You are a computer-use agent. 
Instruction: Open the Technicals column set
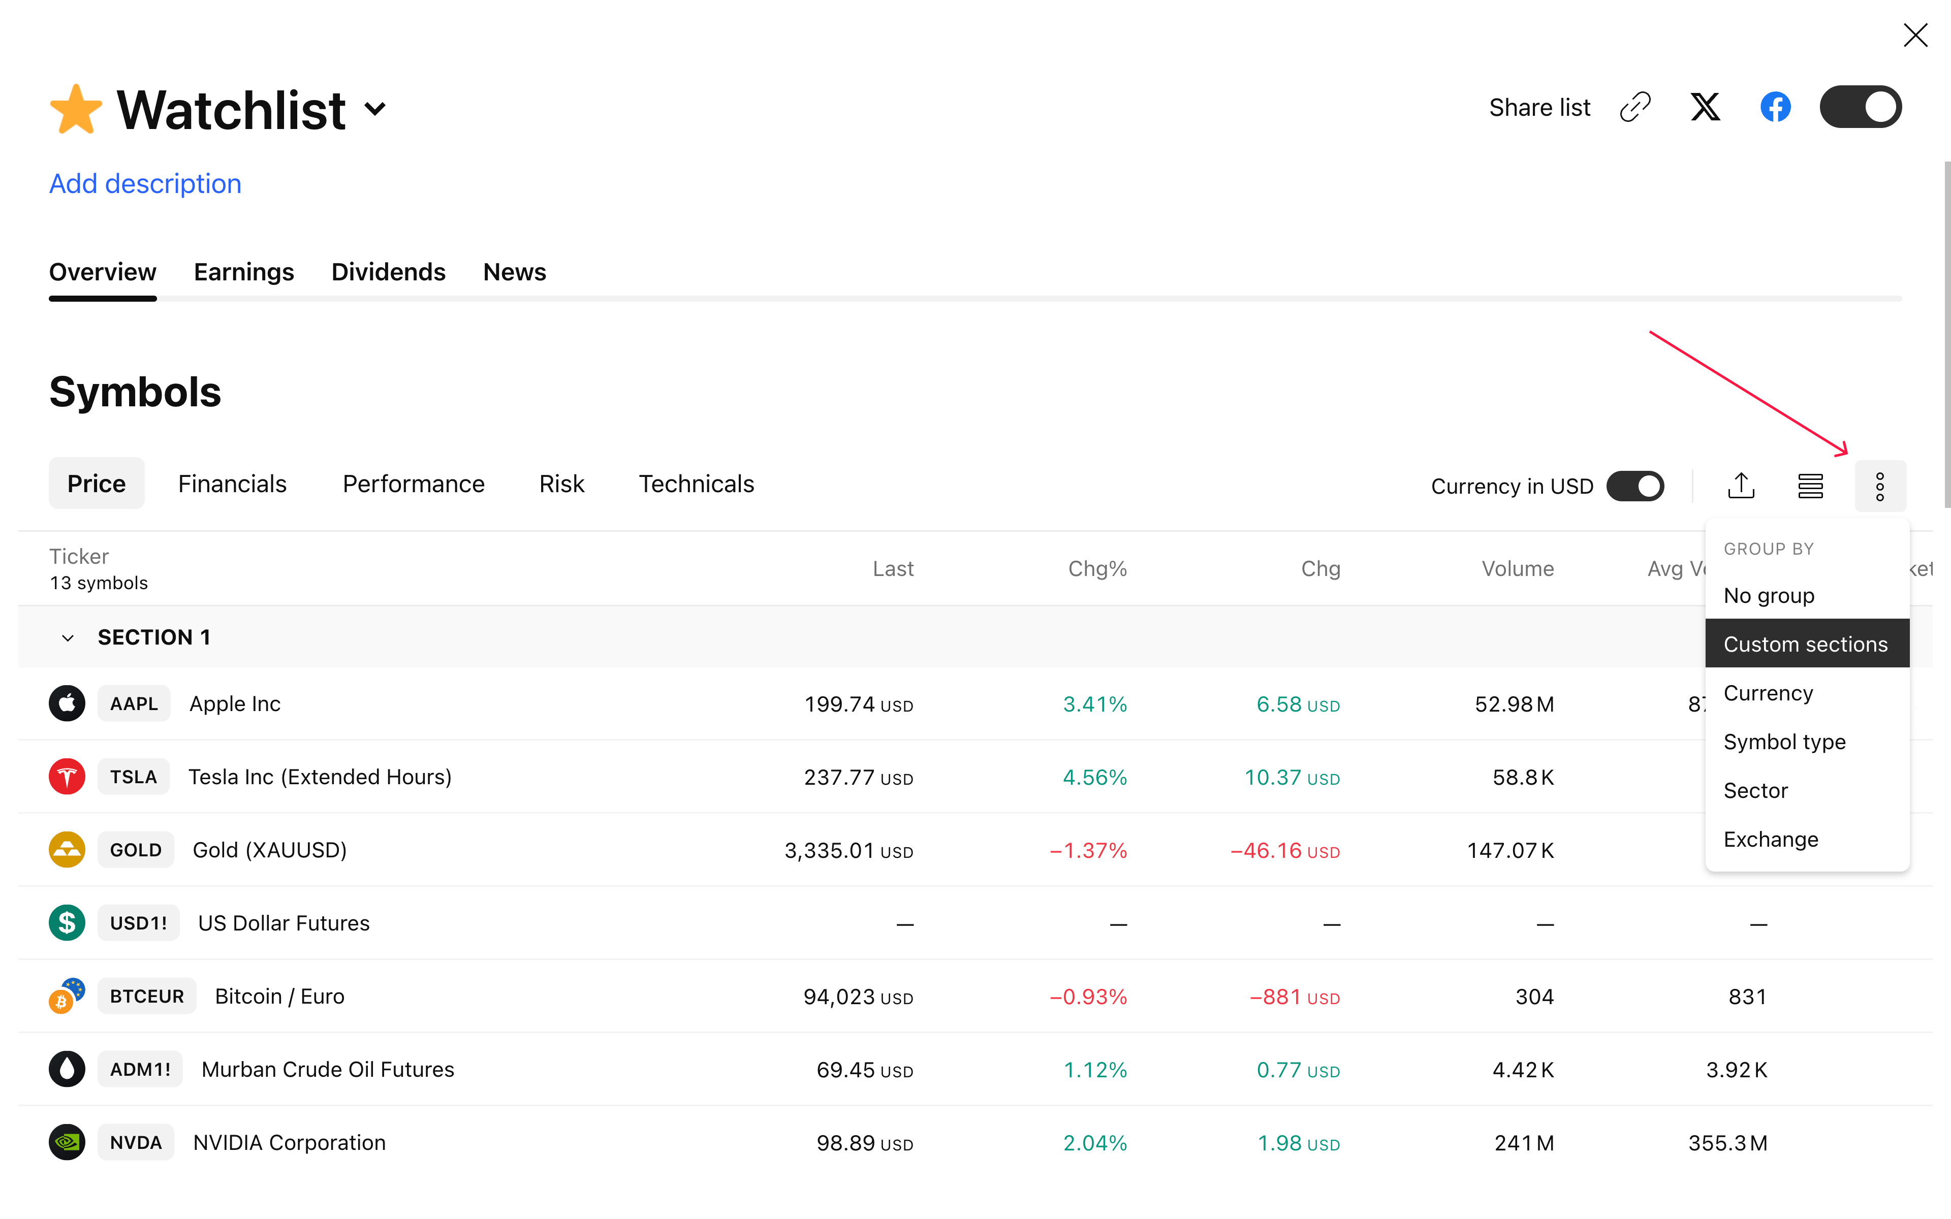(x=696, y=484)
